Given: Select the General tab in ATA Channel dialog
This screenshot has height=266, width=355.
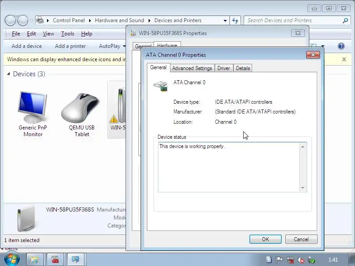Looking at the screenshot, I should (158, 67).
